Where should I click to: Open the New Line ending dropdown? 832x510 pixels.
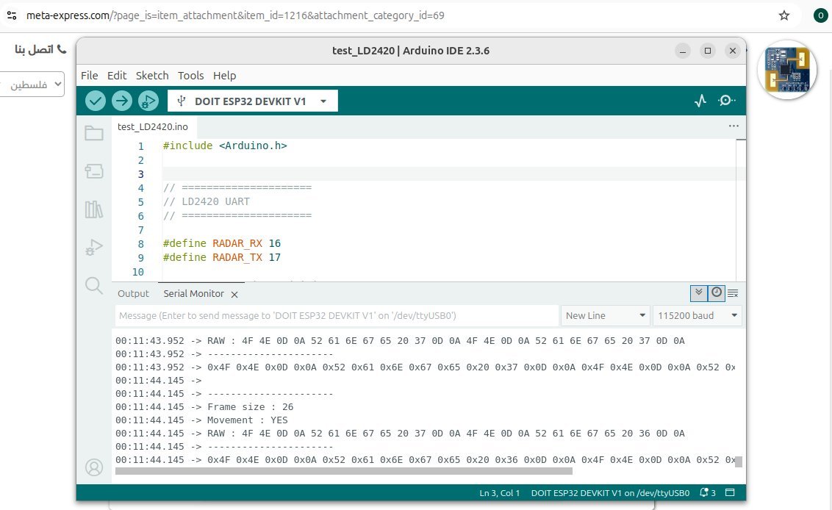[605, 315]
